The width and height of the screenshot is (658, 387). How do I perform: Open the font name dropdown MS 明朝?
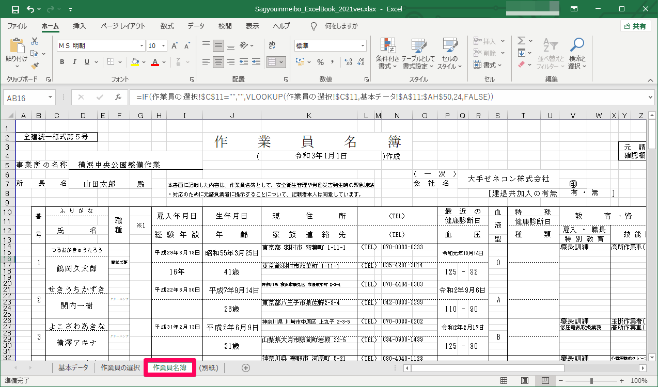[x=140, y=46]
